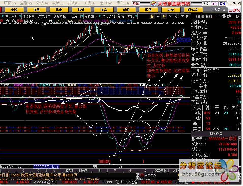Viewport: 243px width, 186px height.
Task: Select bottom tab 8
Action: click(130, 170)
